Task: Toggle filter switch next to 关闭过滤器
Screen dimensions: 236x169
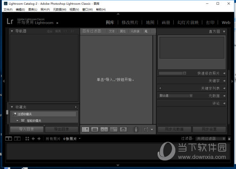Action: point(229,139)
